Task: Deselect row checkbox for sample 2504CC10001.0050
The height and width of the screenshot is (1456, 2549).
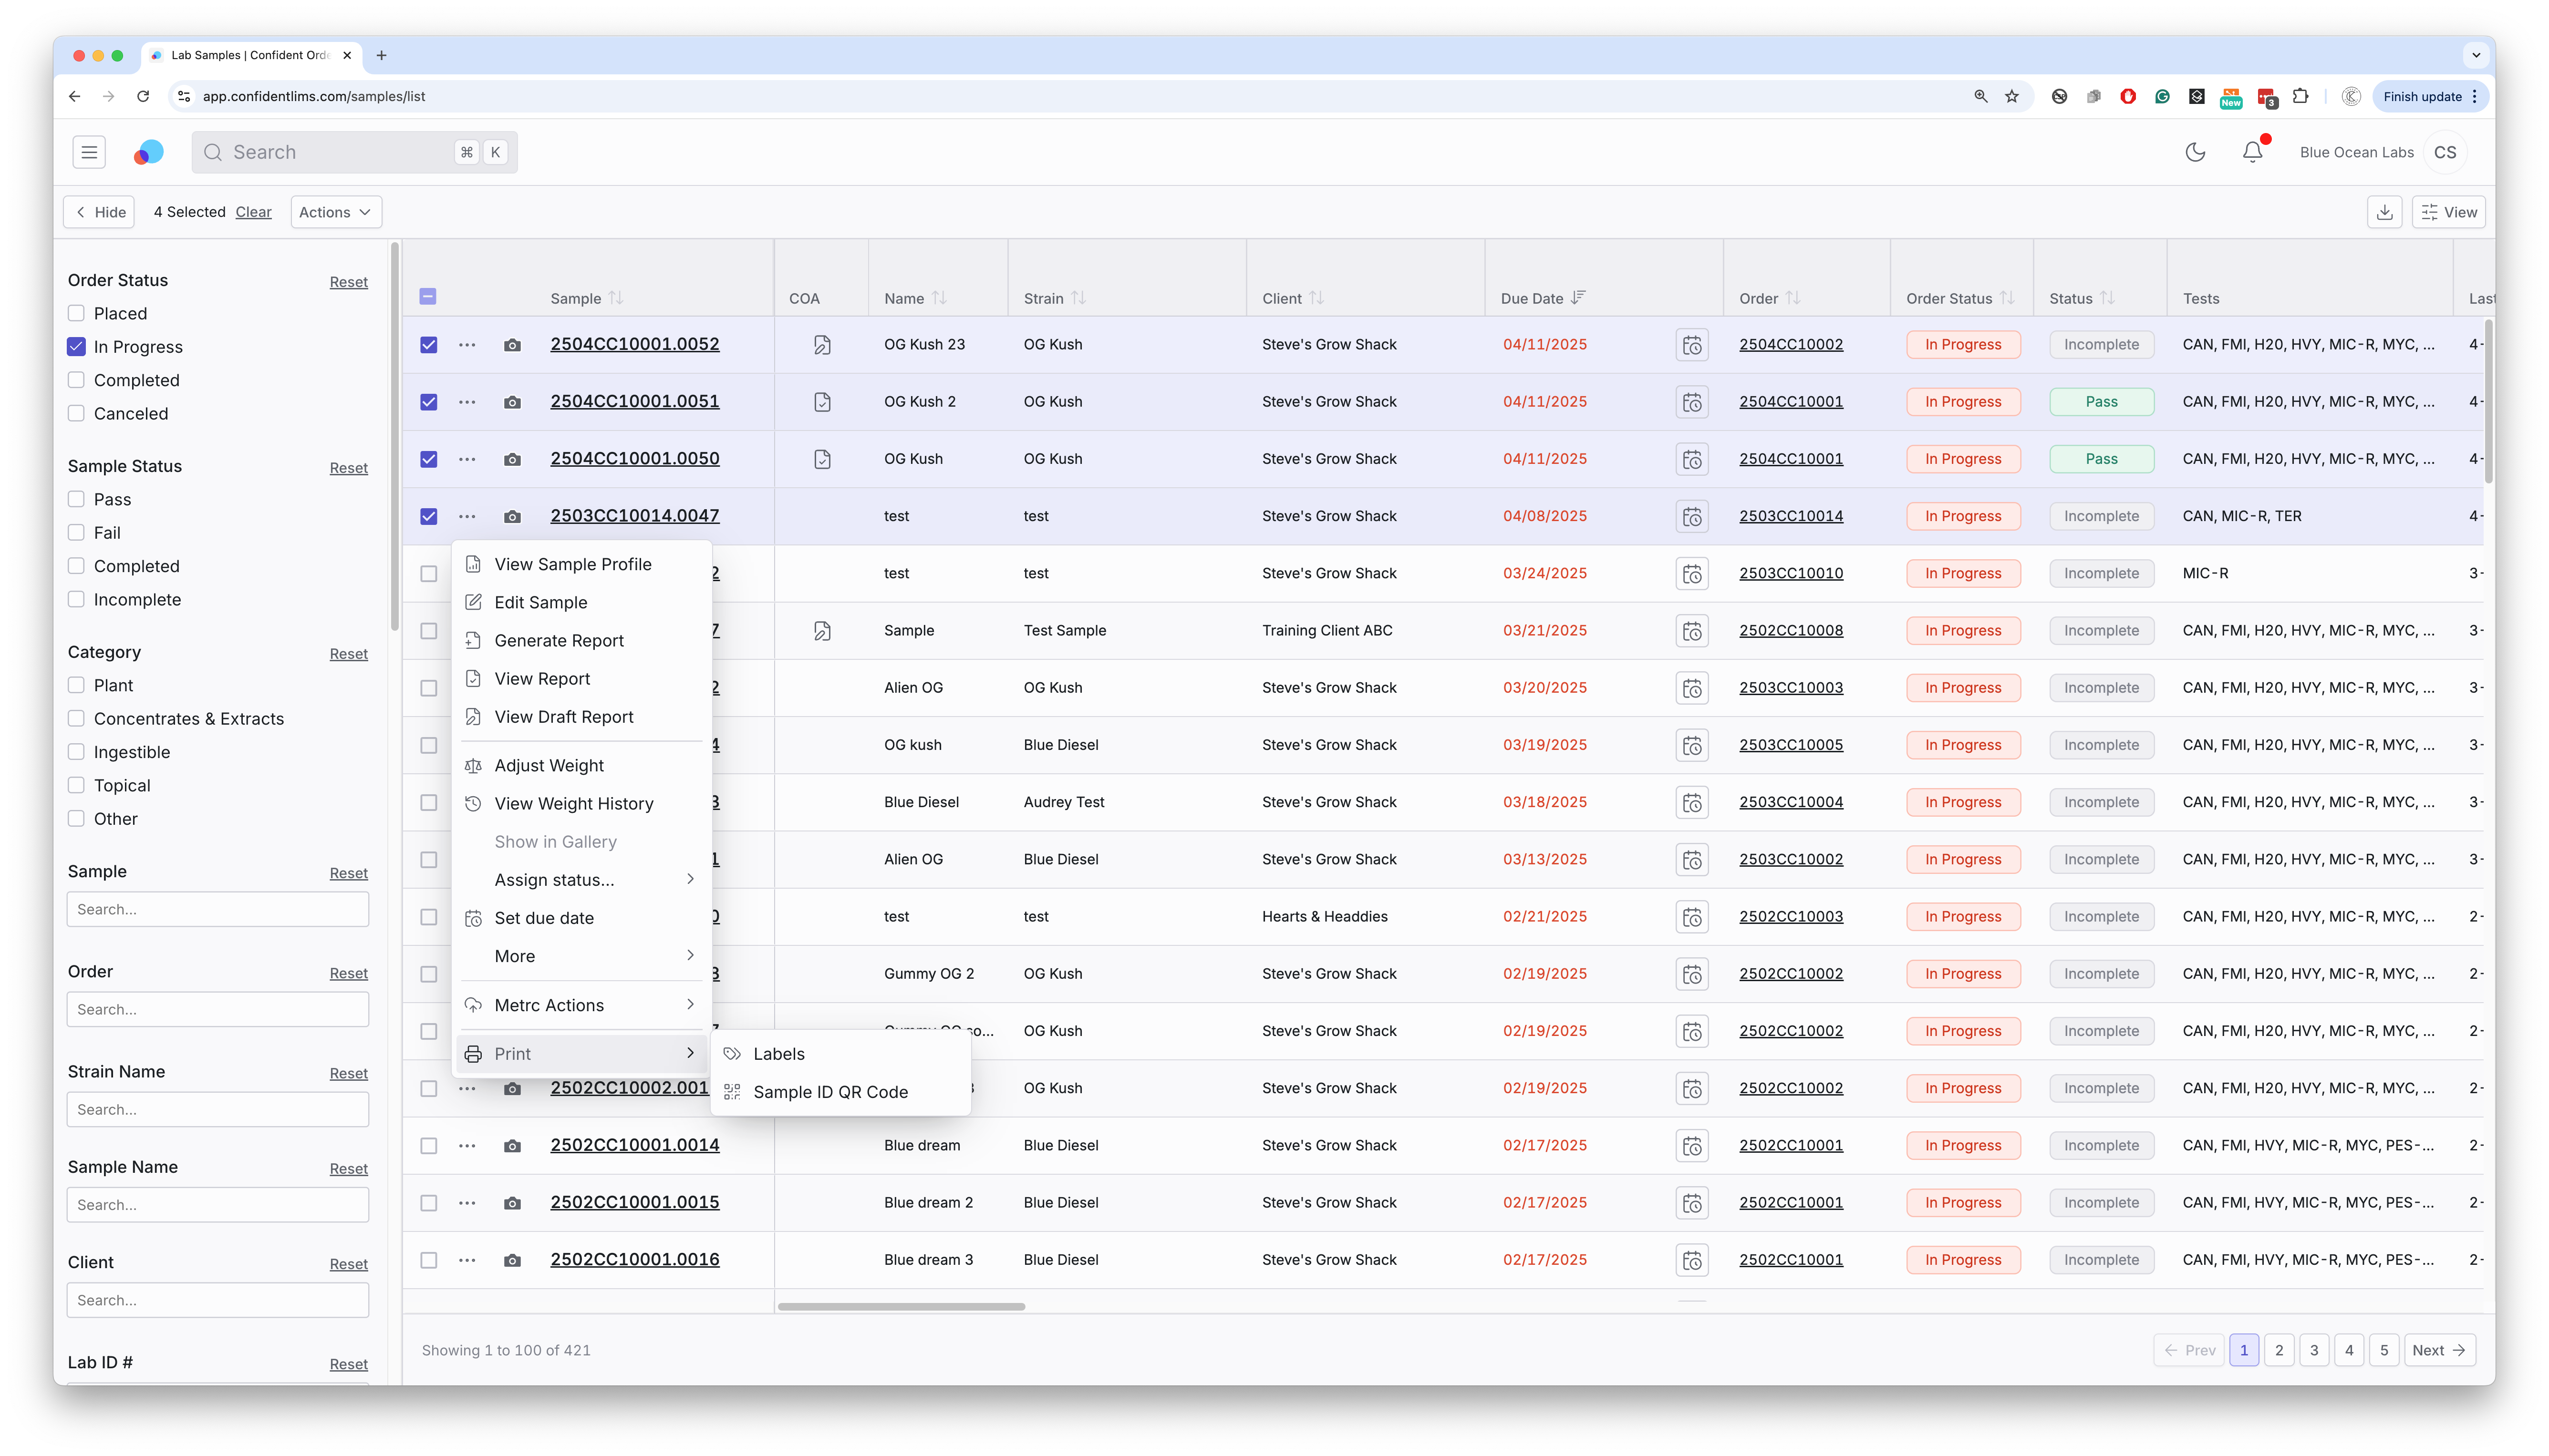Action: [x=428, y=459]
